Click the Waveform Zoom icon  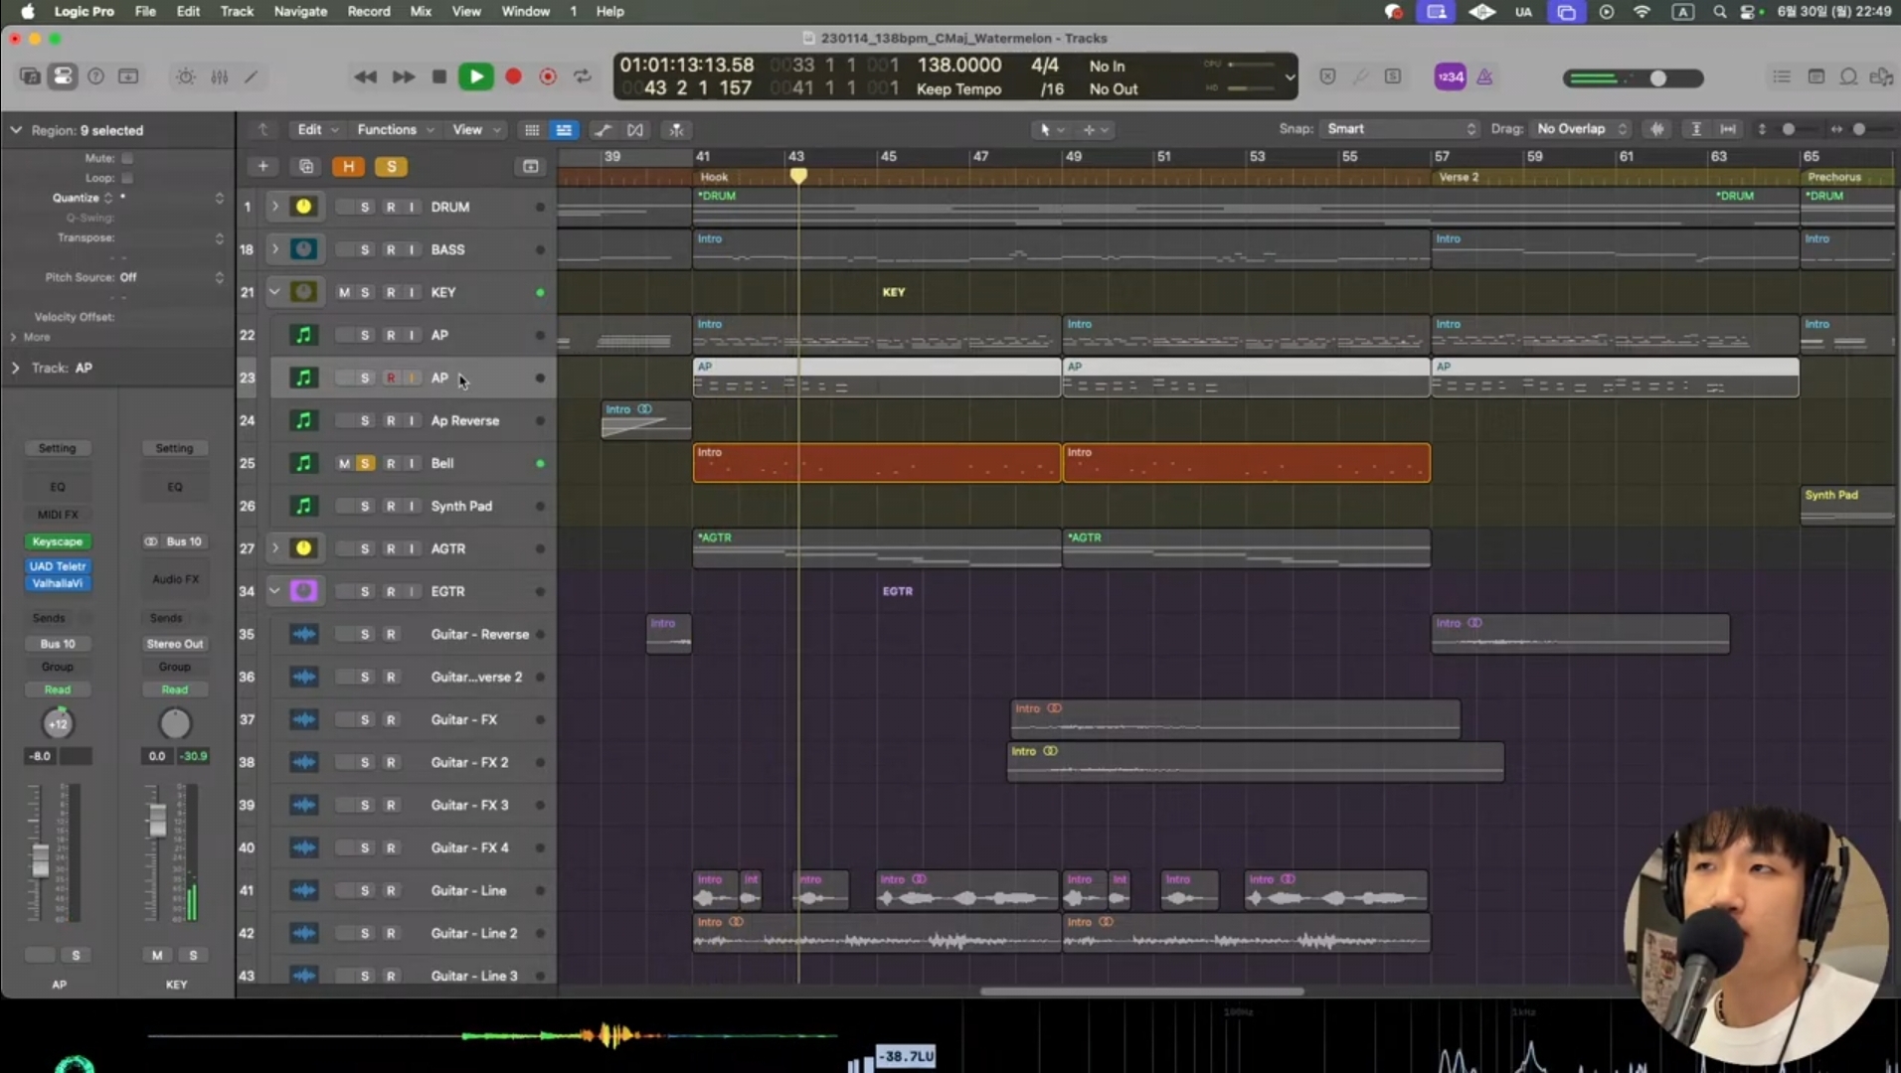1656,129
